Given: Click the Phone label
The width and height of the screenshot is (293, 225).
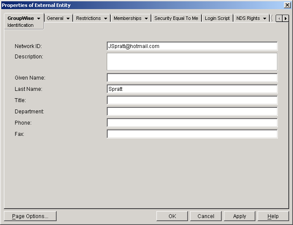Looking at the screenshot, I should (x=23, y=123).
